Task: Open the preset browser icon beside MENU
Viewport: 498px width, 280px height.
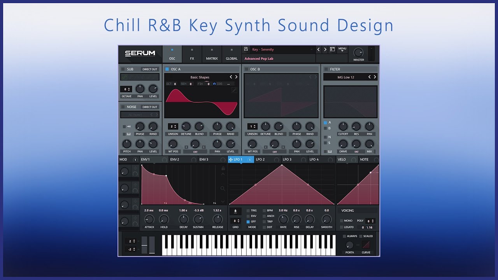Action: point(332,49)
